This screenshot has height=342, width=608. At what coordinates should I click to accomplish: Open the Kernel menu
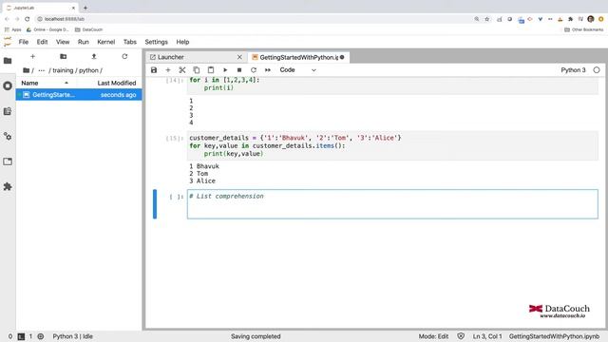(105, 42)
